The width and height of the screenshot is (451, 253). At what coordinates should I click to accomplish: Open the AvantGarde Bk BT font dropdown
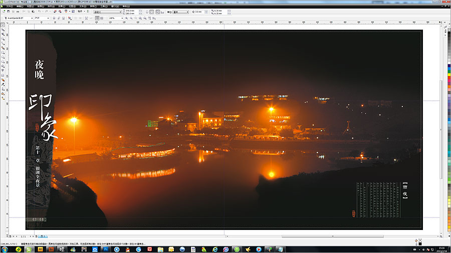coord(32,18)
